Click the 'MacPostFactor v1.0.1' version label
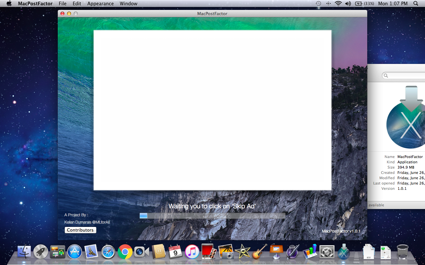425x265 pixels. pyautogui.click(x=341, y=231)
